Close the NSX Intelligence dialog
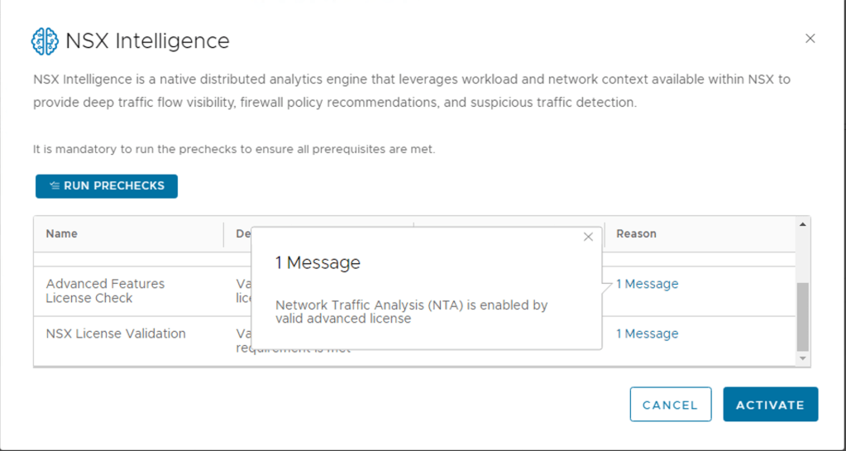846x451 pixels. tap(810, 39)
